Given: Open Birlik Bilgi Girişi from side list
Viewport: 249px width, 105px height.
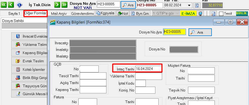Looking at the screenshot, I should coord(29,78).
